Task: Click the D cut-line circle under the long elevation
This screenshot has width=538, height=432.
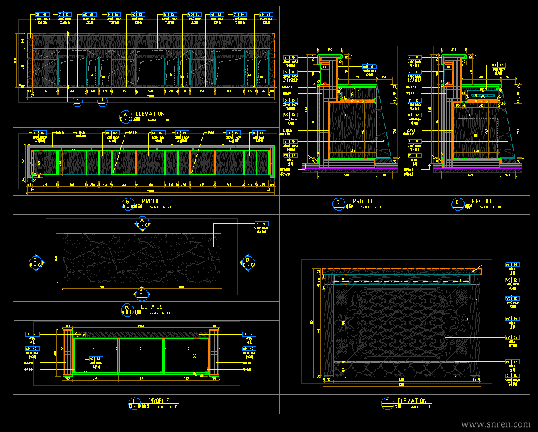Action: [x=102, y=102]
